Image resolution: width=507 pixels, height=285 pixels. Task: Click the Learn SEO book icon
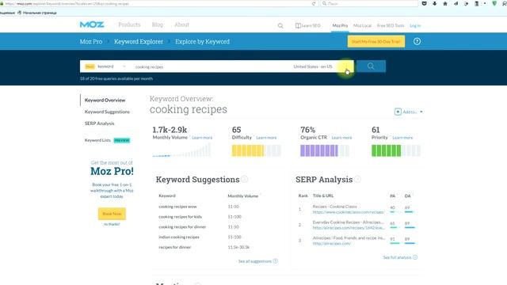click(298, 25)
